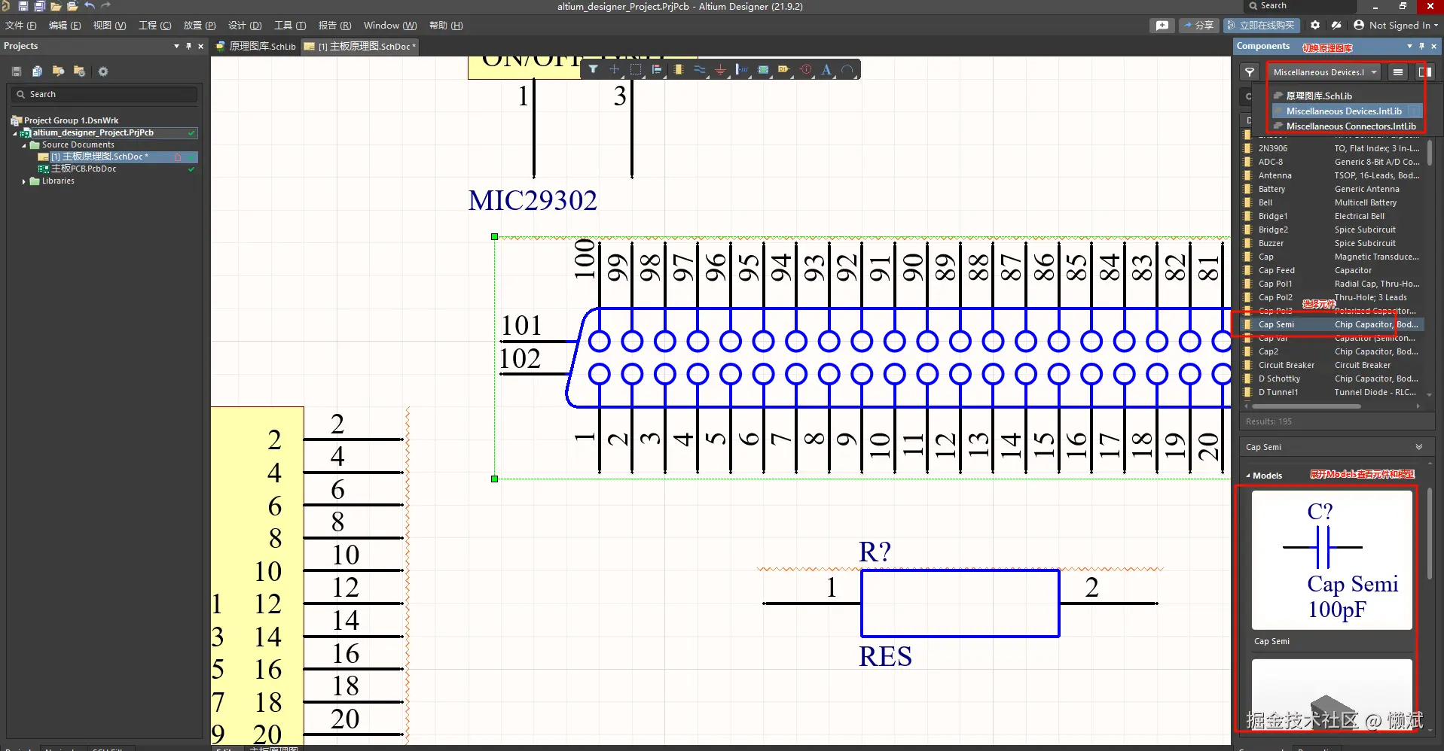Viewport: 1444px width, 751px height.
Task: Click the Undo arrow icon
Action: coord(90,6)
